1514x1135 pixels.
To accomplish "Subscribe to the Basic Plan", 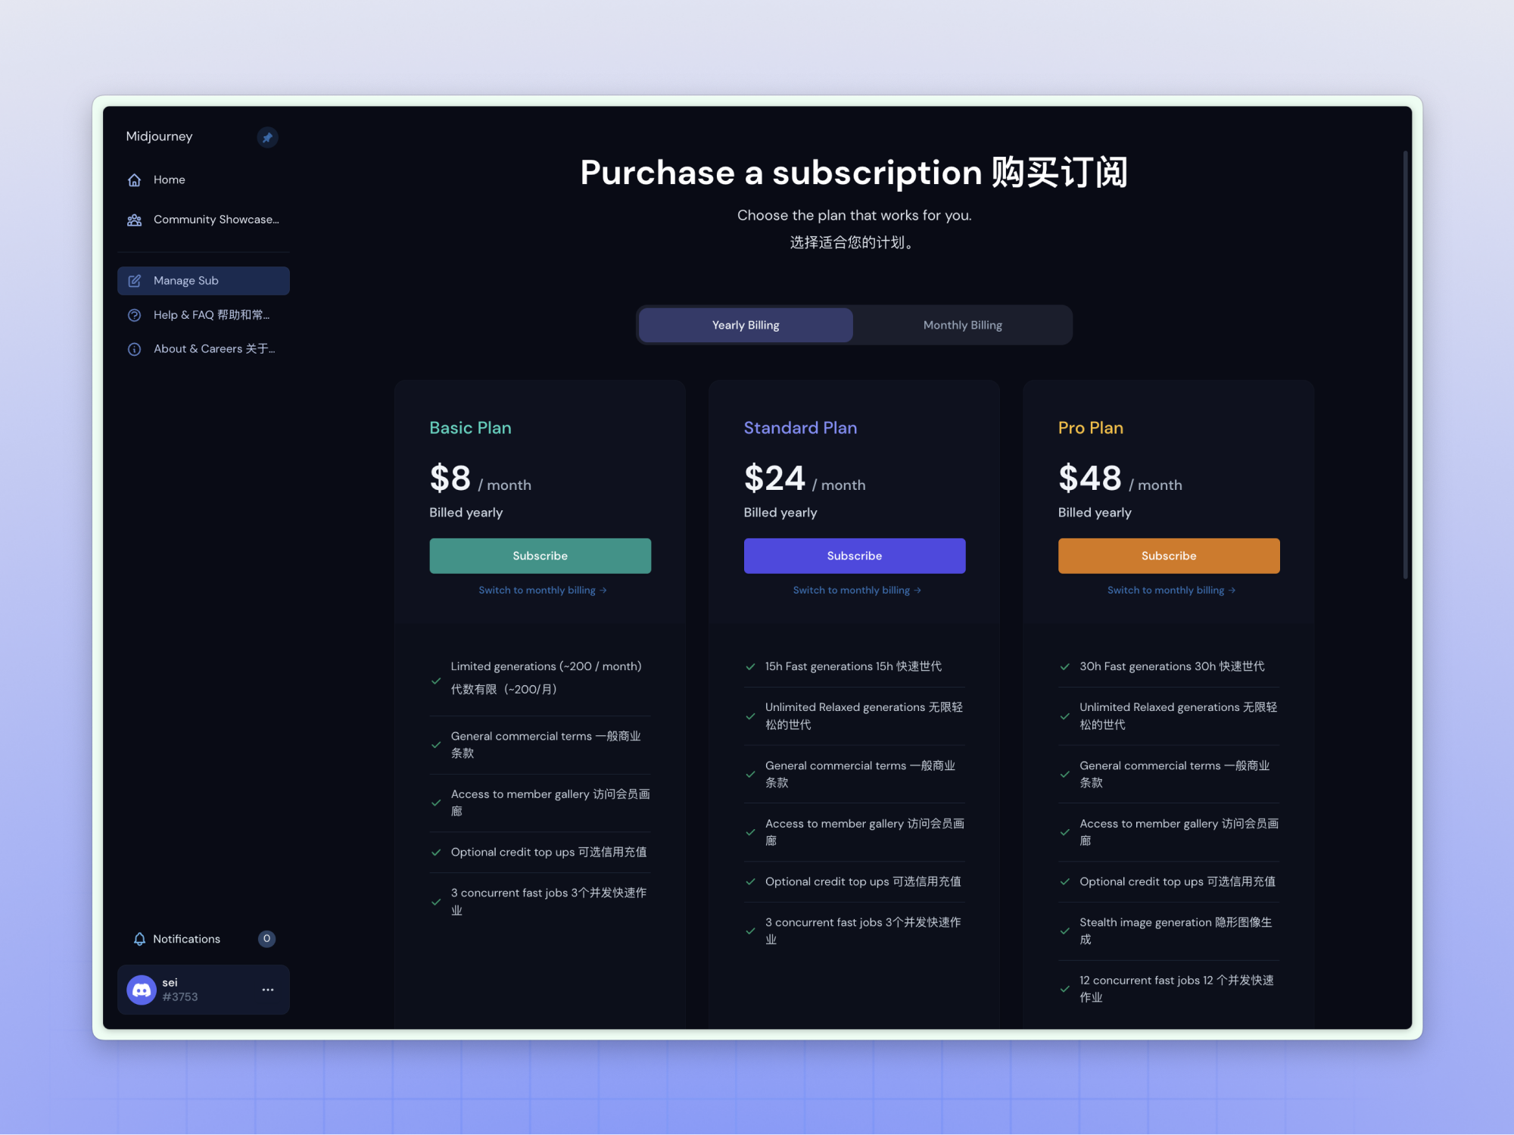I will tap(540, 556).
